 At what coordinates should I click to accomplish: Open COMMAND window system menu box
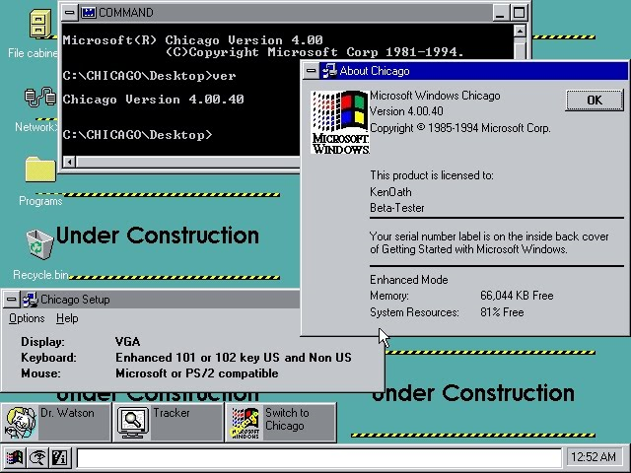pyautogui.click(x=70, y=13)
